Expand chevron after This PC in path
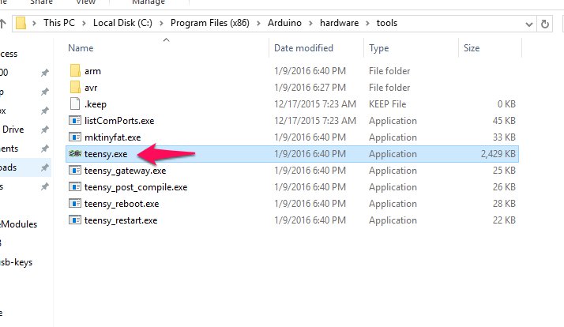 tap(84, 24)
